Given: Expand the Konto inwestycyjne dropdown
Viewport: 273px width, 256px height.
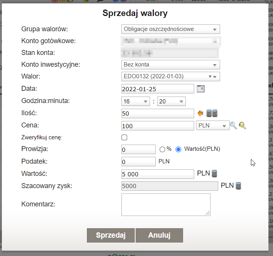Looking at the screenshot, I should pos(171,64).
